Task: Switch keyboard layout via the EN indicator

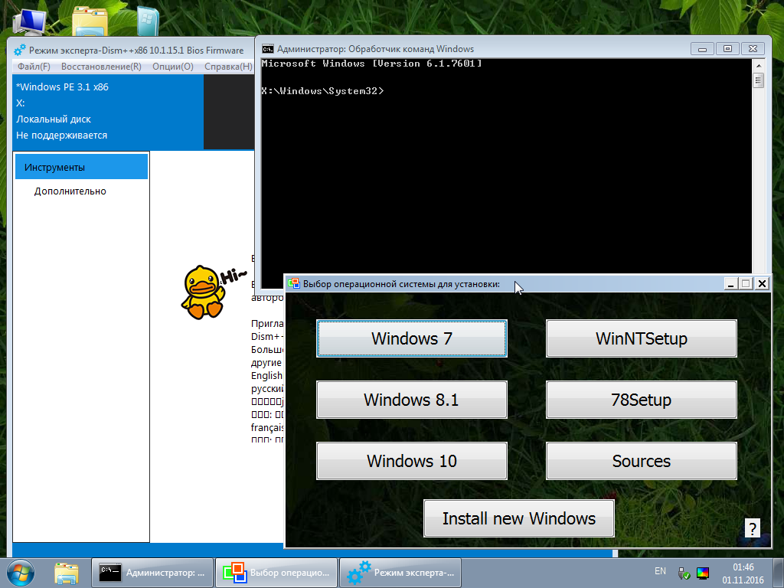Action: (660, 571)
